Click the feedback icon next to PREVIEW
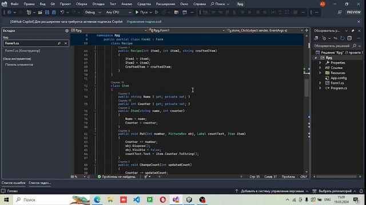 point(340,13)
